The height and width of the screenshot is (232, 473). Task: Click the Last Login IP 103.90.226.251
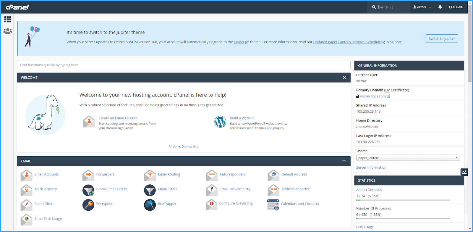[x=368, y=142]
